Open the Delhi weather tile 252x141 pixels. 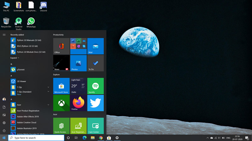tap(78, 86)
